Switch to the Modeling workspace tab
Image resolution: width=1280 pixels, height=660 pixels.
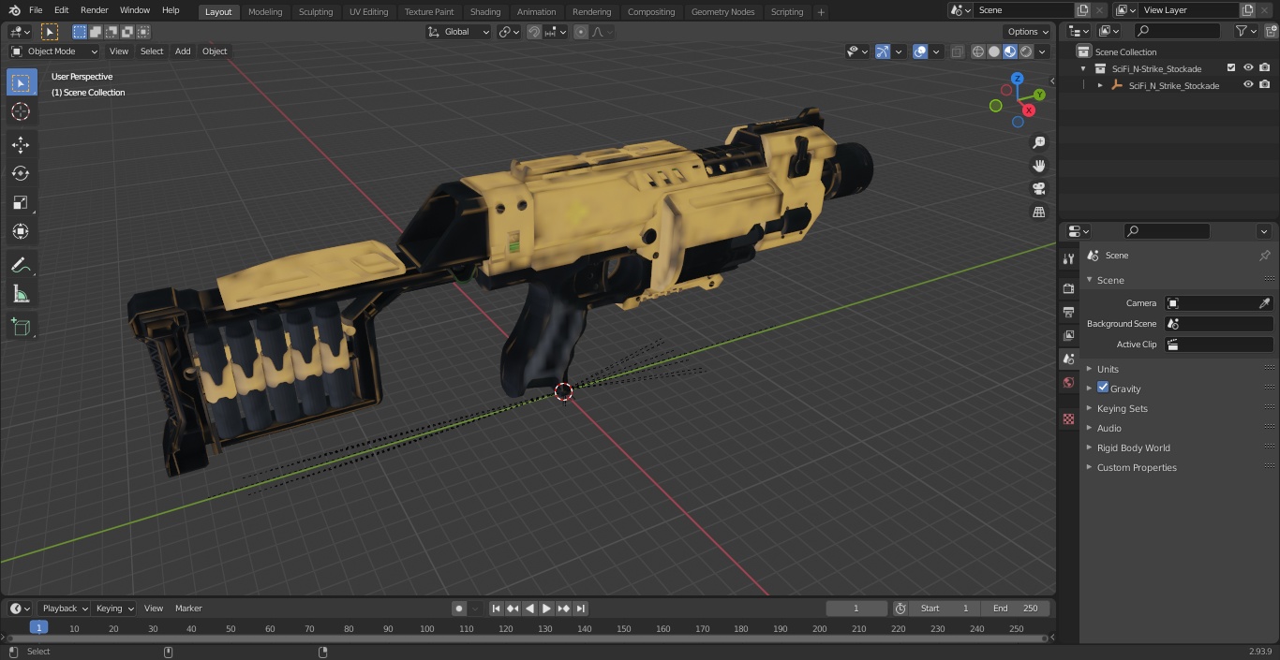265,12
